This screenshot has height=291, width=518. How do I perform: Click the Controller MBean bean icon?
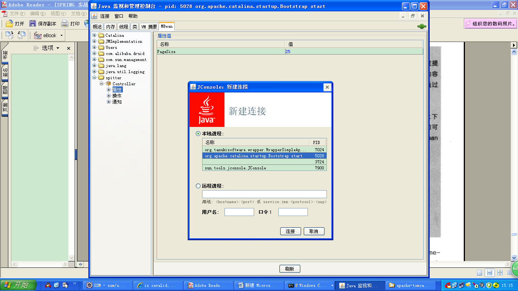108,84
